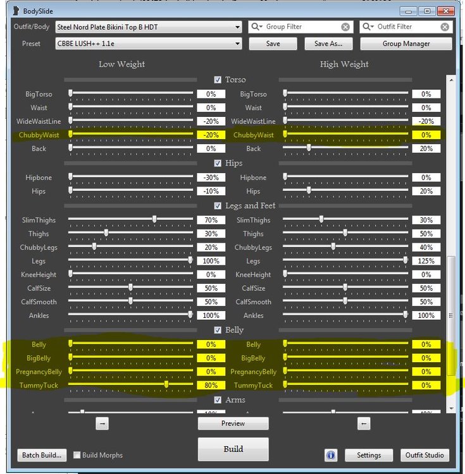465x474 pixels.
Task: Open Outfit Filter search options magnifier
Action: 368,27
